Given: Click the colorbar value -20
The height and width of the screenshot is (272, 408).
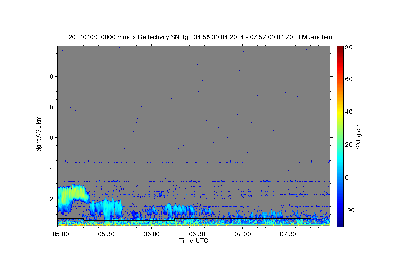Looking at the screenshot, I should click(350, 210).
